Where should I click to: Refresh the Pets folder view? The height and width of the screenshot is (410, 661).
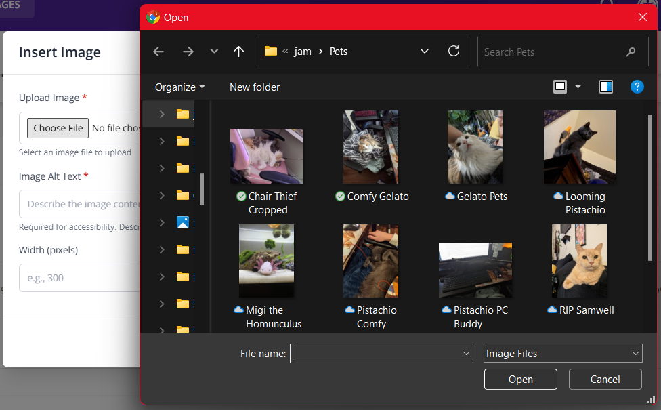click(x=454, y=52)
